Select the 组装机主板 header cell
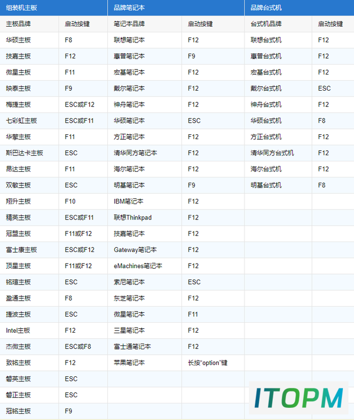Viewport: 354px width, 420px height. tap(54, 8)
